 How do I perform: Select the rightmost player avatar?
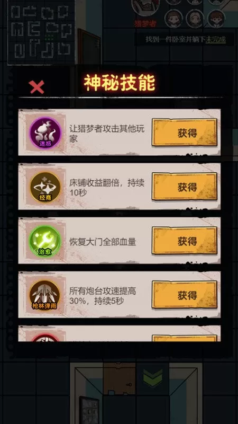click(x=216, y=19)
